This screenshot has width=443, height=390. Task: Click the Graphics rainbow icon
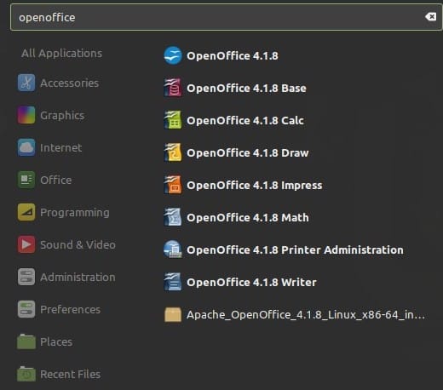click(x=26, y=115)
